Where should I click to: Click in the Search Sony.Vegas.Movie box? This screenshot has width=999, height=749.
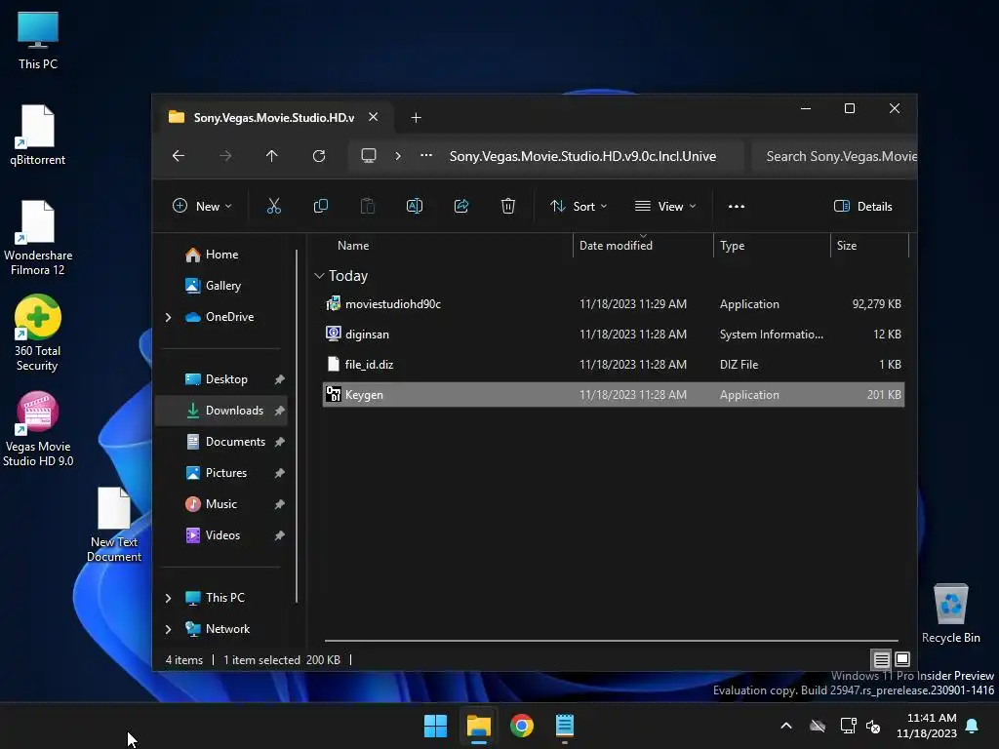tap(835, 156)
